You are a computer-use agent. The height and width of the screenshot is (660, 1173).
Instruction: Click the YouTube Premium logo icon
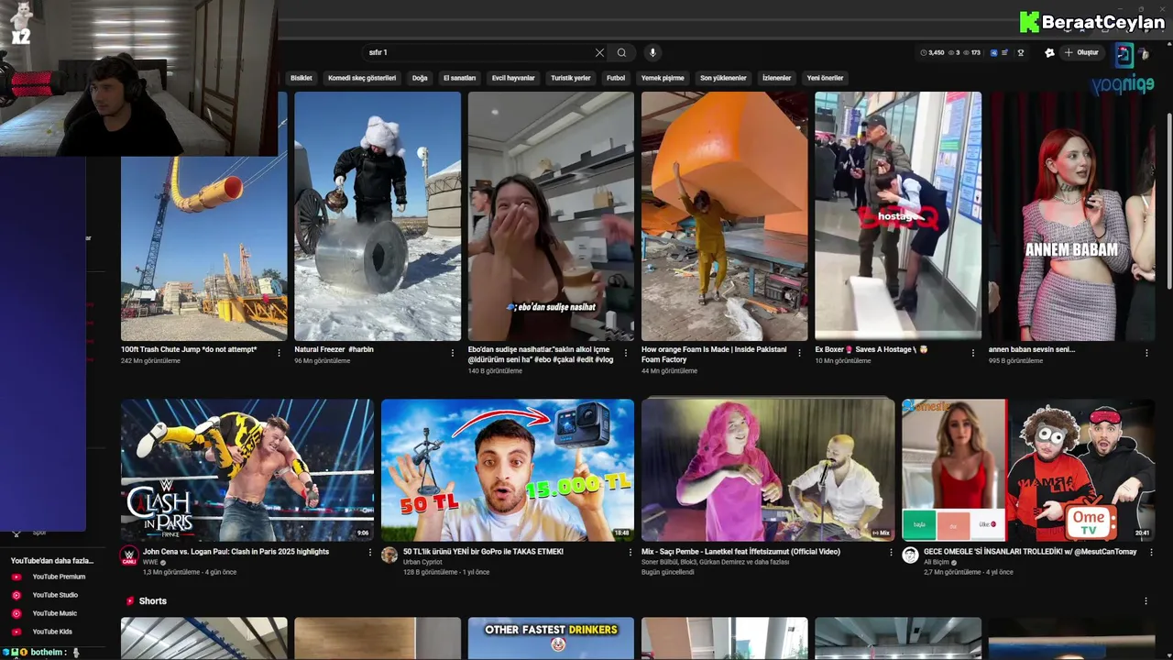(16, 577)
